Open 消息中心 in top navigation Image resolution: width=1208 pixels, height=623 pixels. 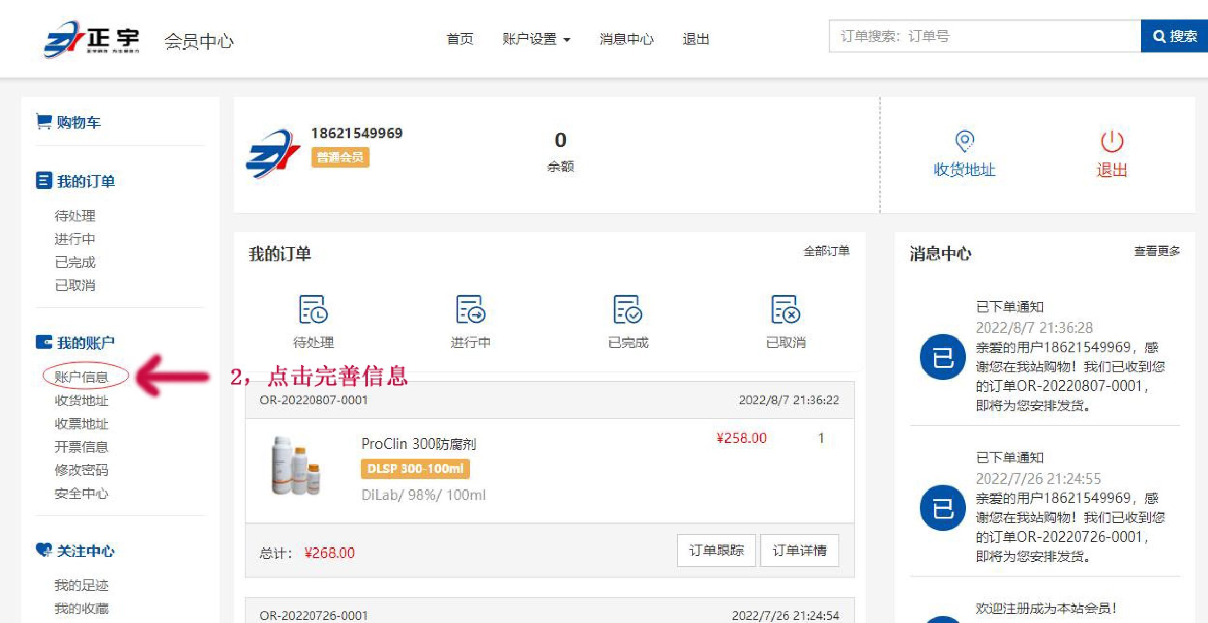[x=626, y=39]
